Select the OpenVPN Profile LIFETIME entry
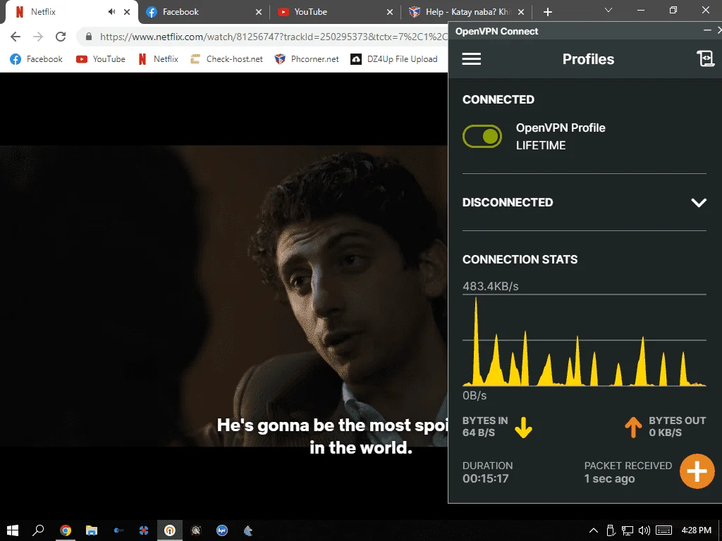The height and width of the screenshot is (541, 722). coord(561,137)
